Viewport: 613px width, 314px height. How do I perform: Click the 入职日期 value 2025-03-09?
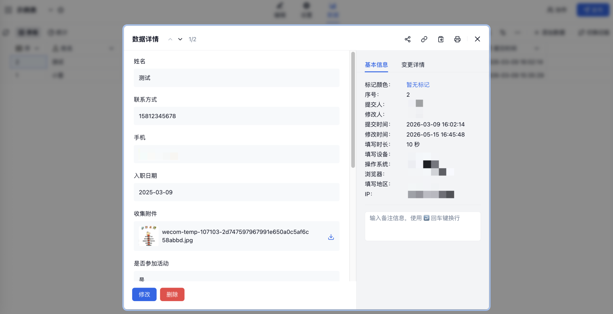[156, 192]
